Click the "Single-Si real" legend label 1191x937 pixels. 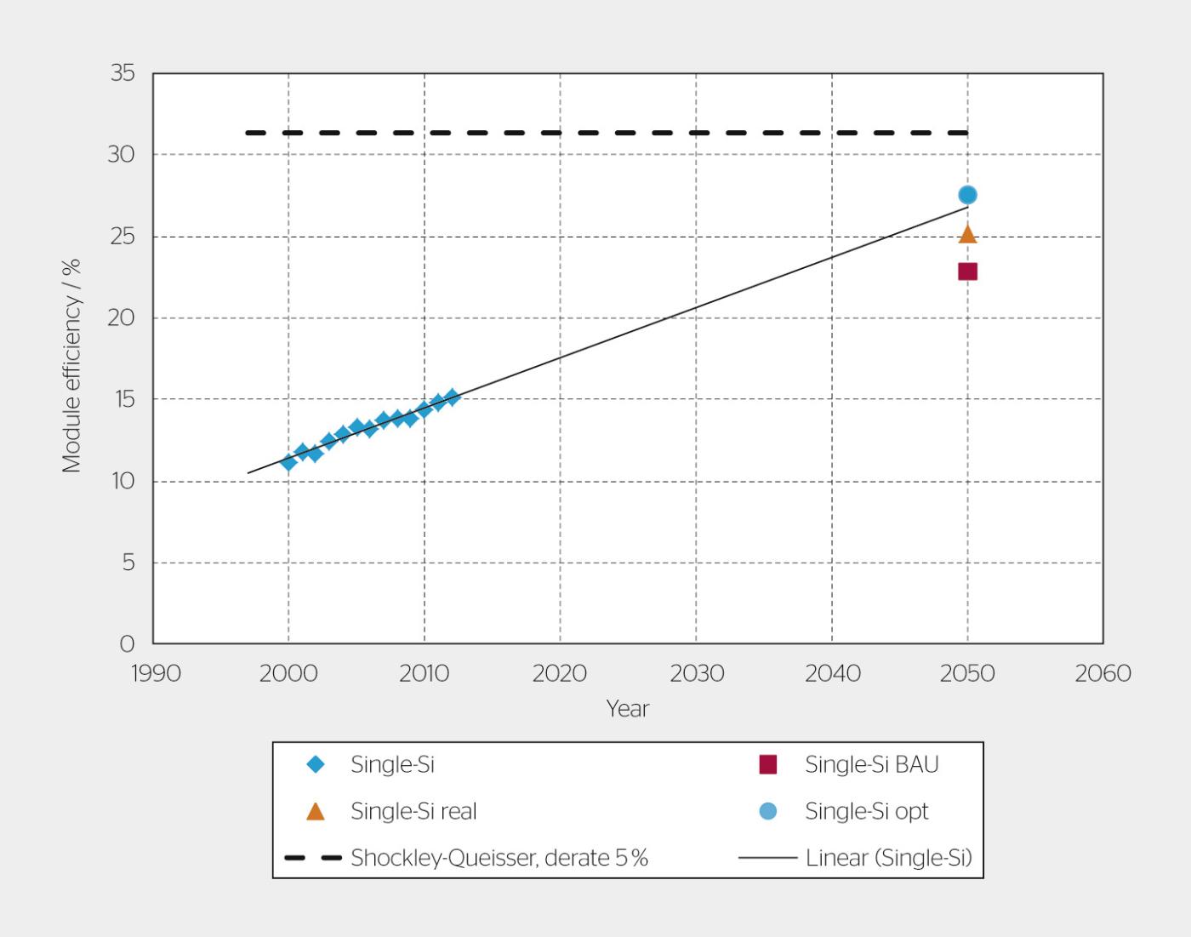pyautogui.click(x=413, y=812)
